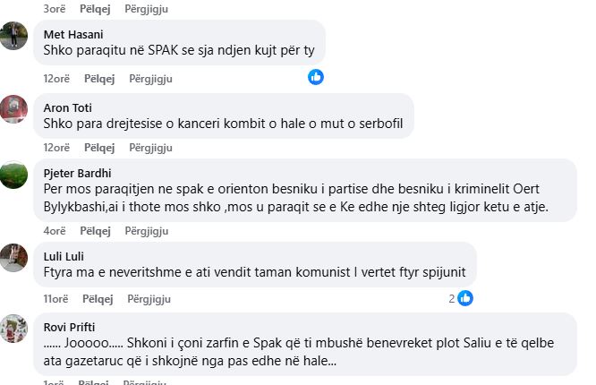
Task: Reply to Aron Toti's comment with Përgjigju
Action: pyautogui.click(x=150, y=148)
